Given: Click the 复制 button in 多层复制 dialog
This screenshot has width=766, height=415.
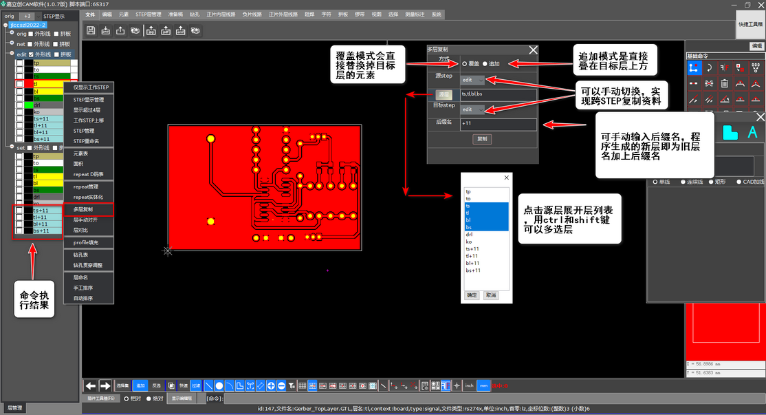Looking at the screenshot, I should pyautogui.click(x=482, y=139).
